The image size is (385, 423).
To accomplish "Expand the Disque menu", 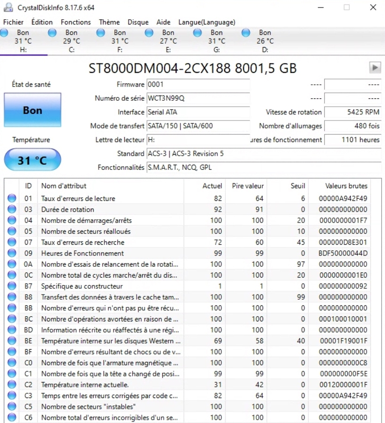I will click(138, 22).
